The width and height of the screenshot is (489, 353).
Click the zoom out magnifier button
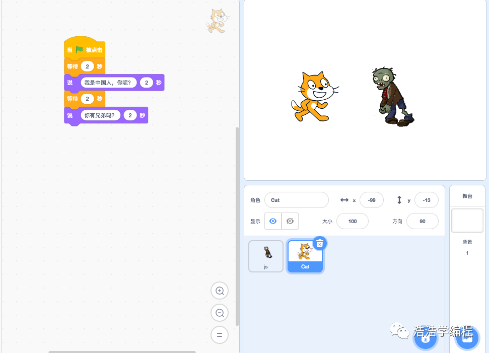[x=220, y=313]
